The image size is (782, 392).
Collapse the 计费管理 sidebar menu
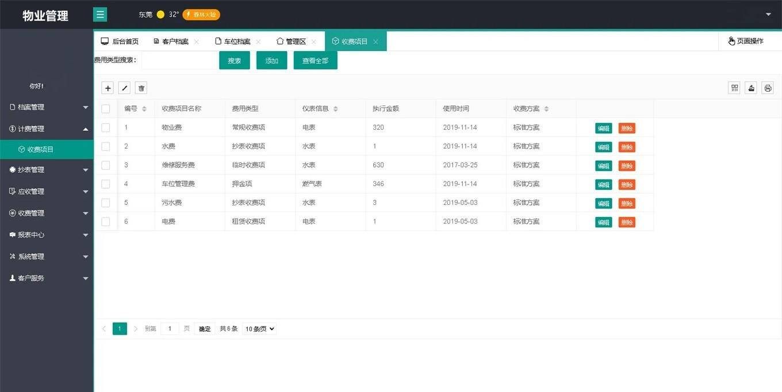tap(47, 129)
